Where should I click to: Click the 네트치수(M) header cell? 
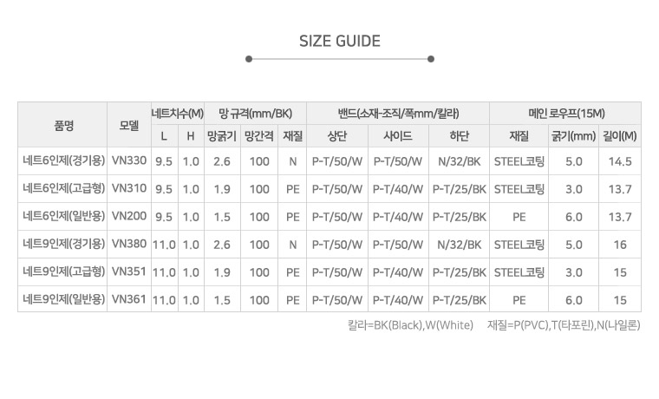point(178,114)
